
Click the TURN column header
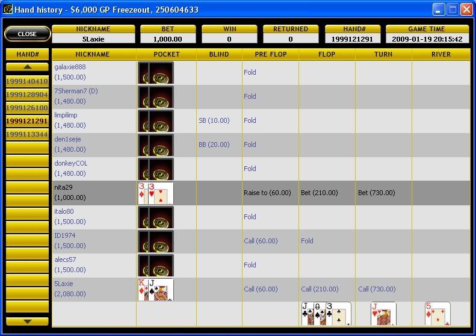(383, 54)
